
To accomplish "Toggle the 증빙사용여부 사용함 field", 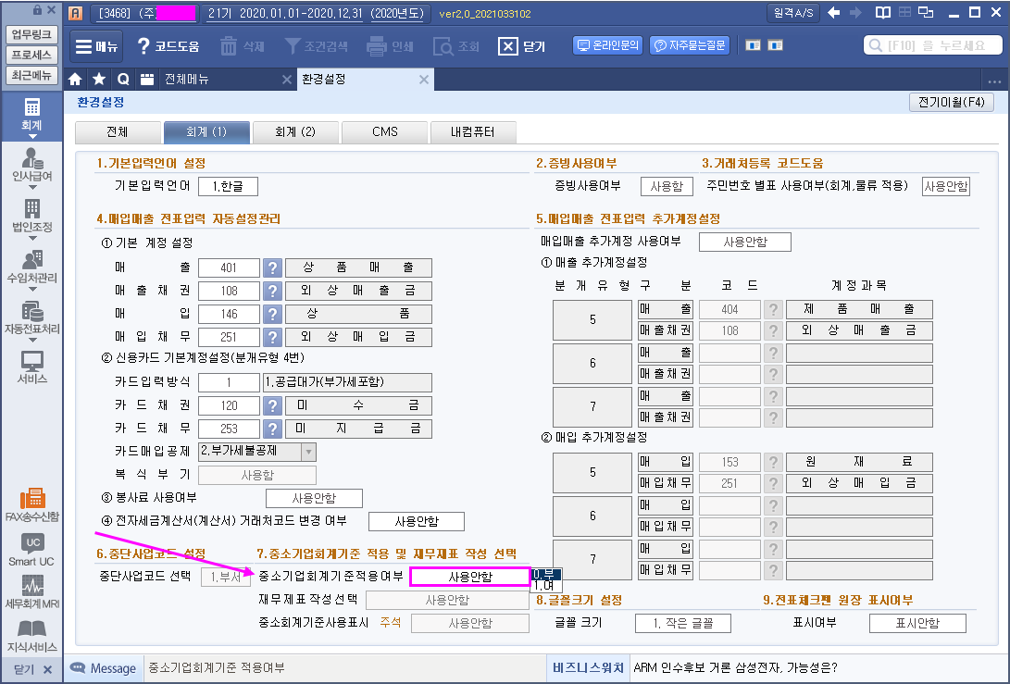I will pos(667,186).
